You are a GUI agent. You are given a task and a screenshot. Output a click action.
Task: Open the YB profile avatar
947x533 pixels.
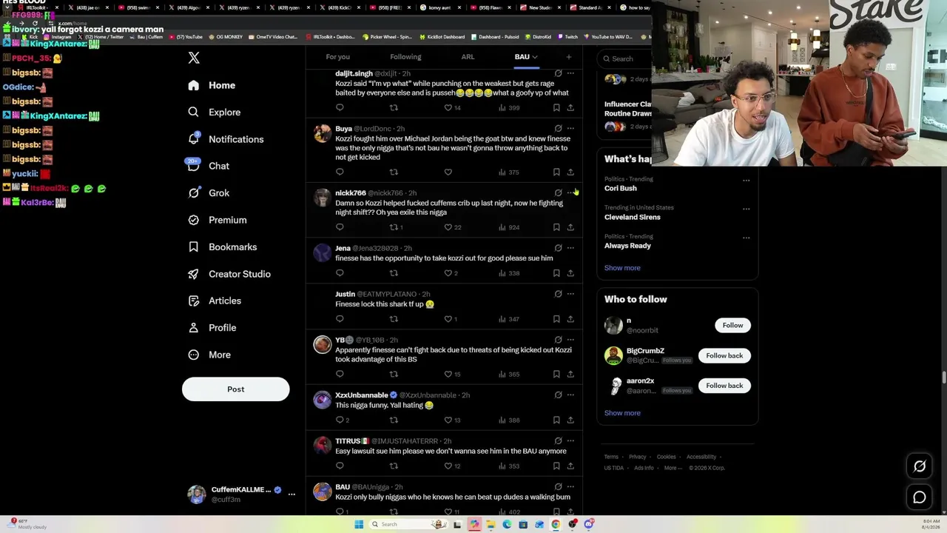coord(323,345)
